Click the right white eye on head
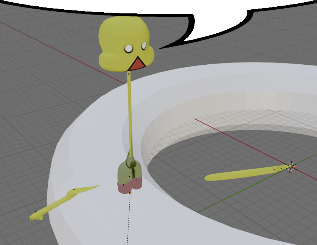The image size is (317, 245). (144, 45)
